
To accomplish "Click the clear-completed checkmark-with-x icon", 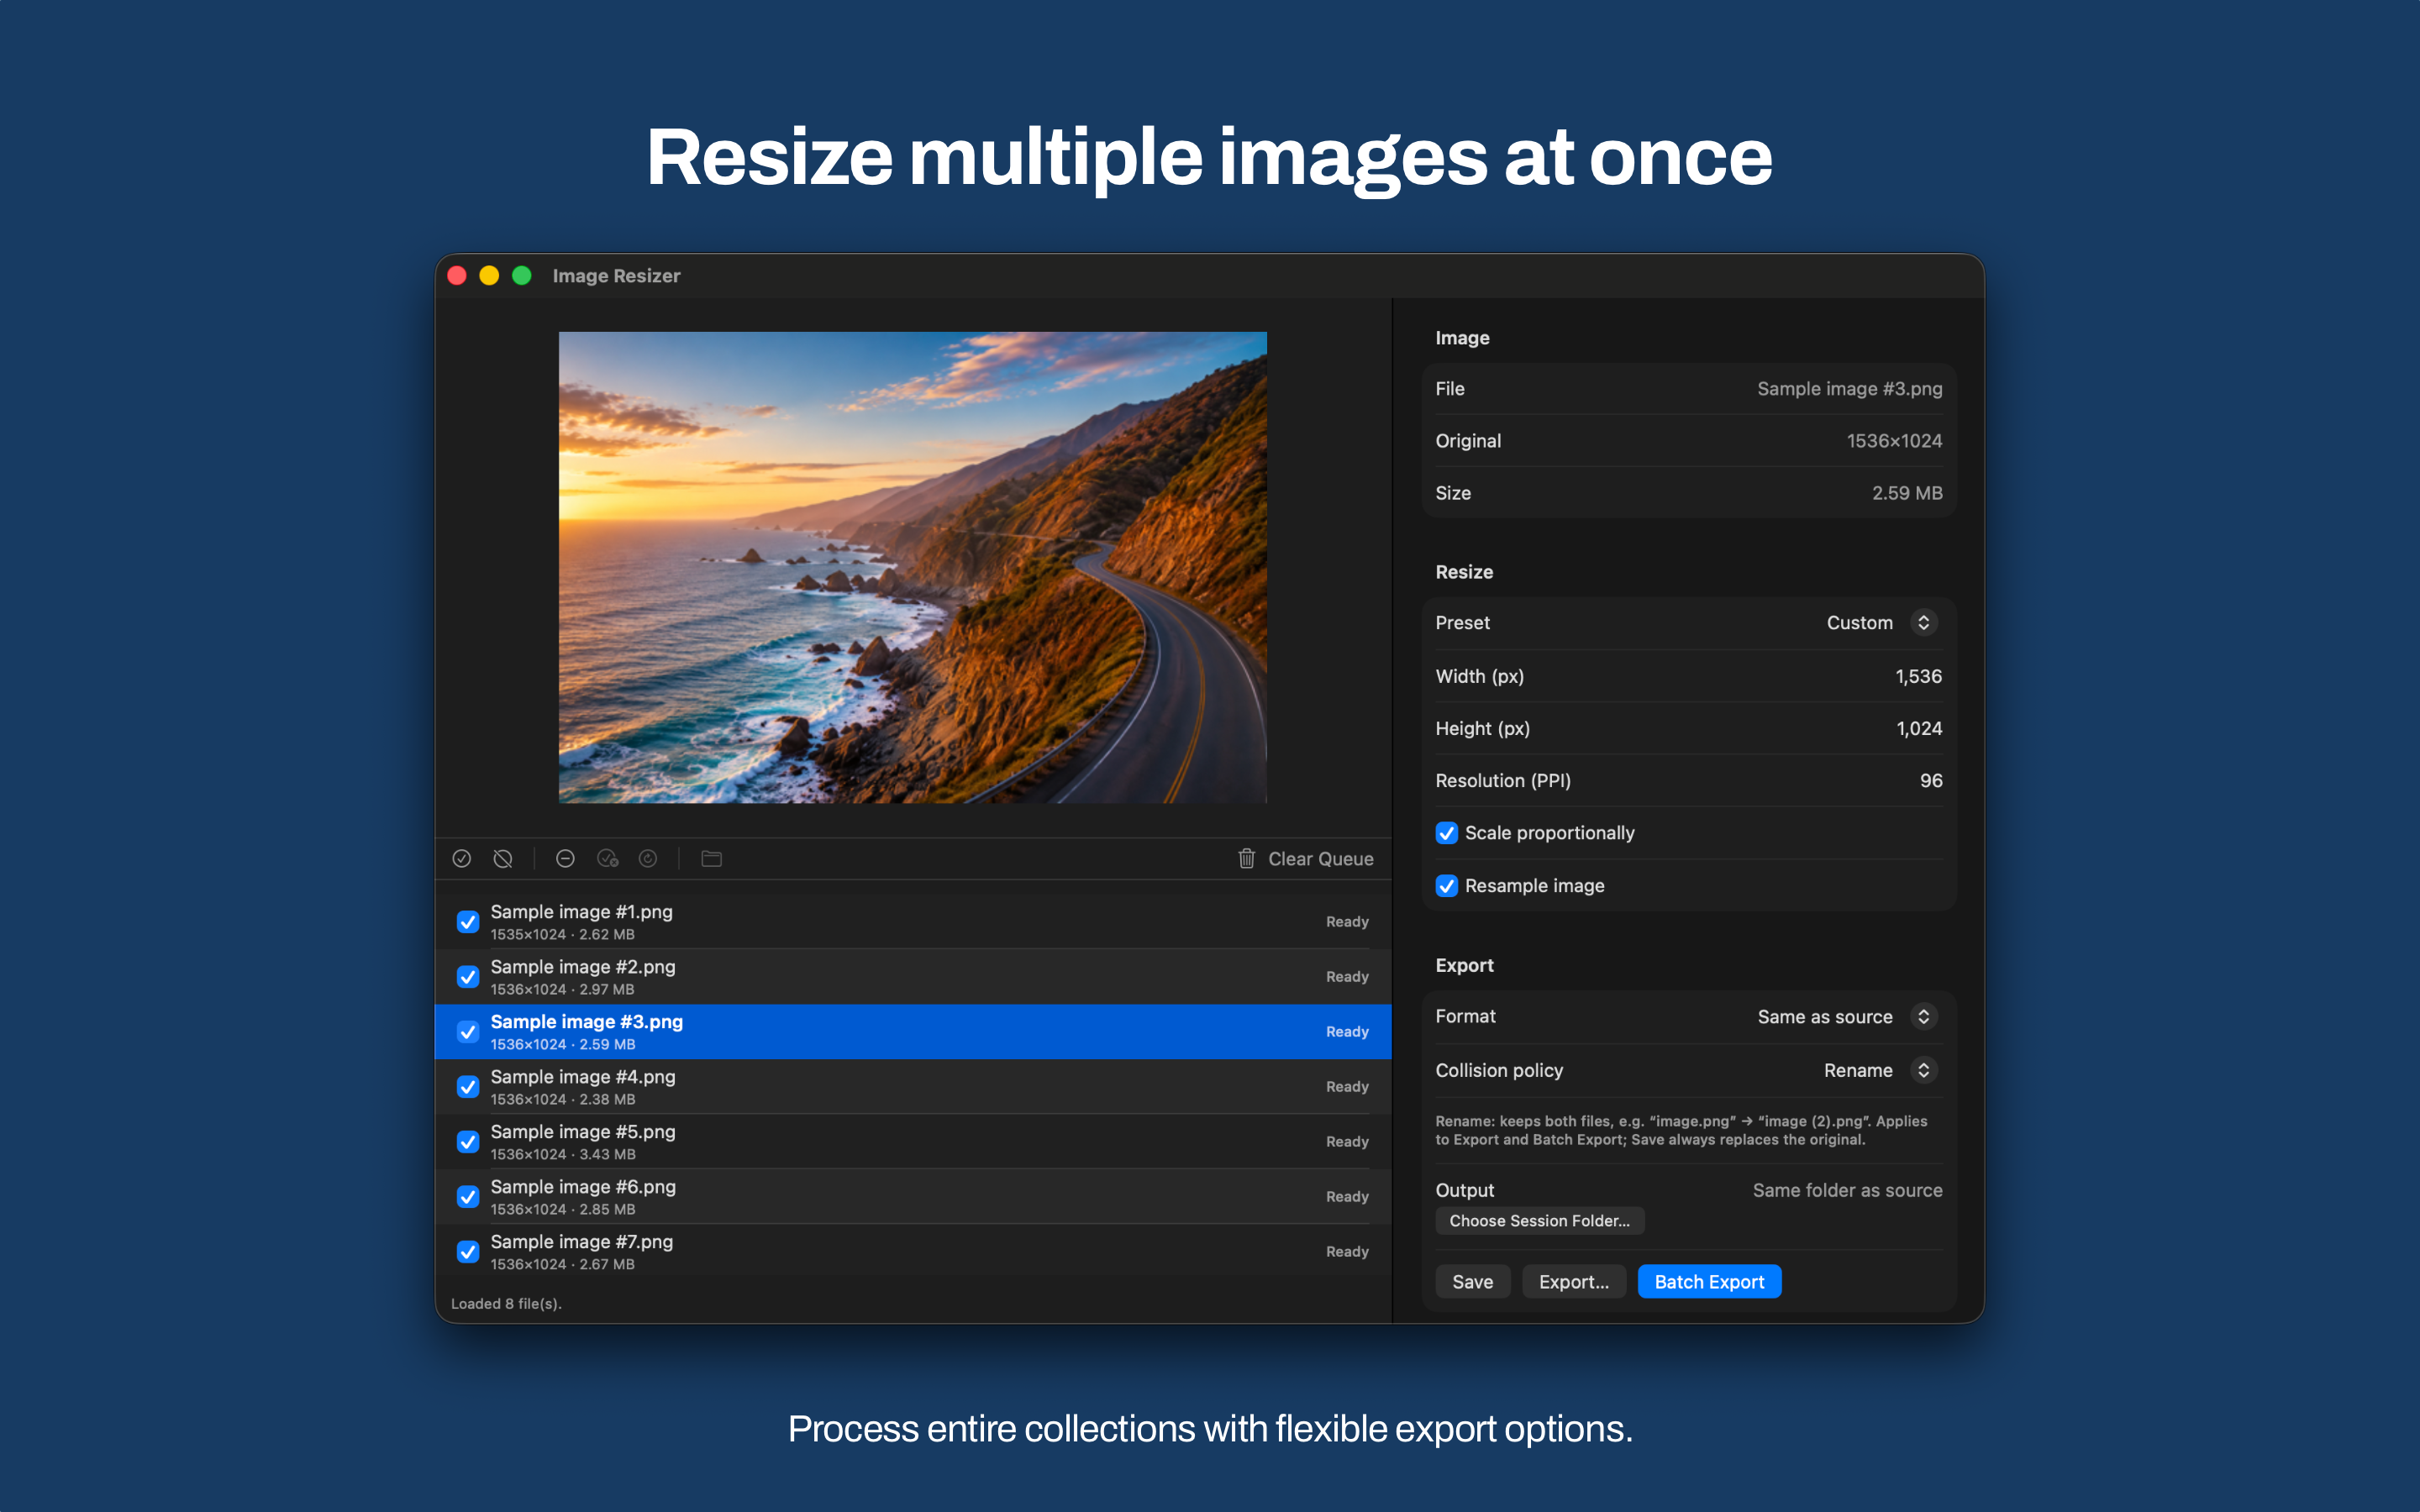I will click(x=607, y=859).
